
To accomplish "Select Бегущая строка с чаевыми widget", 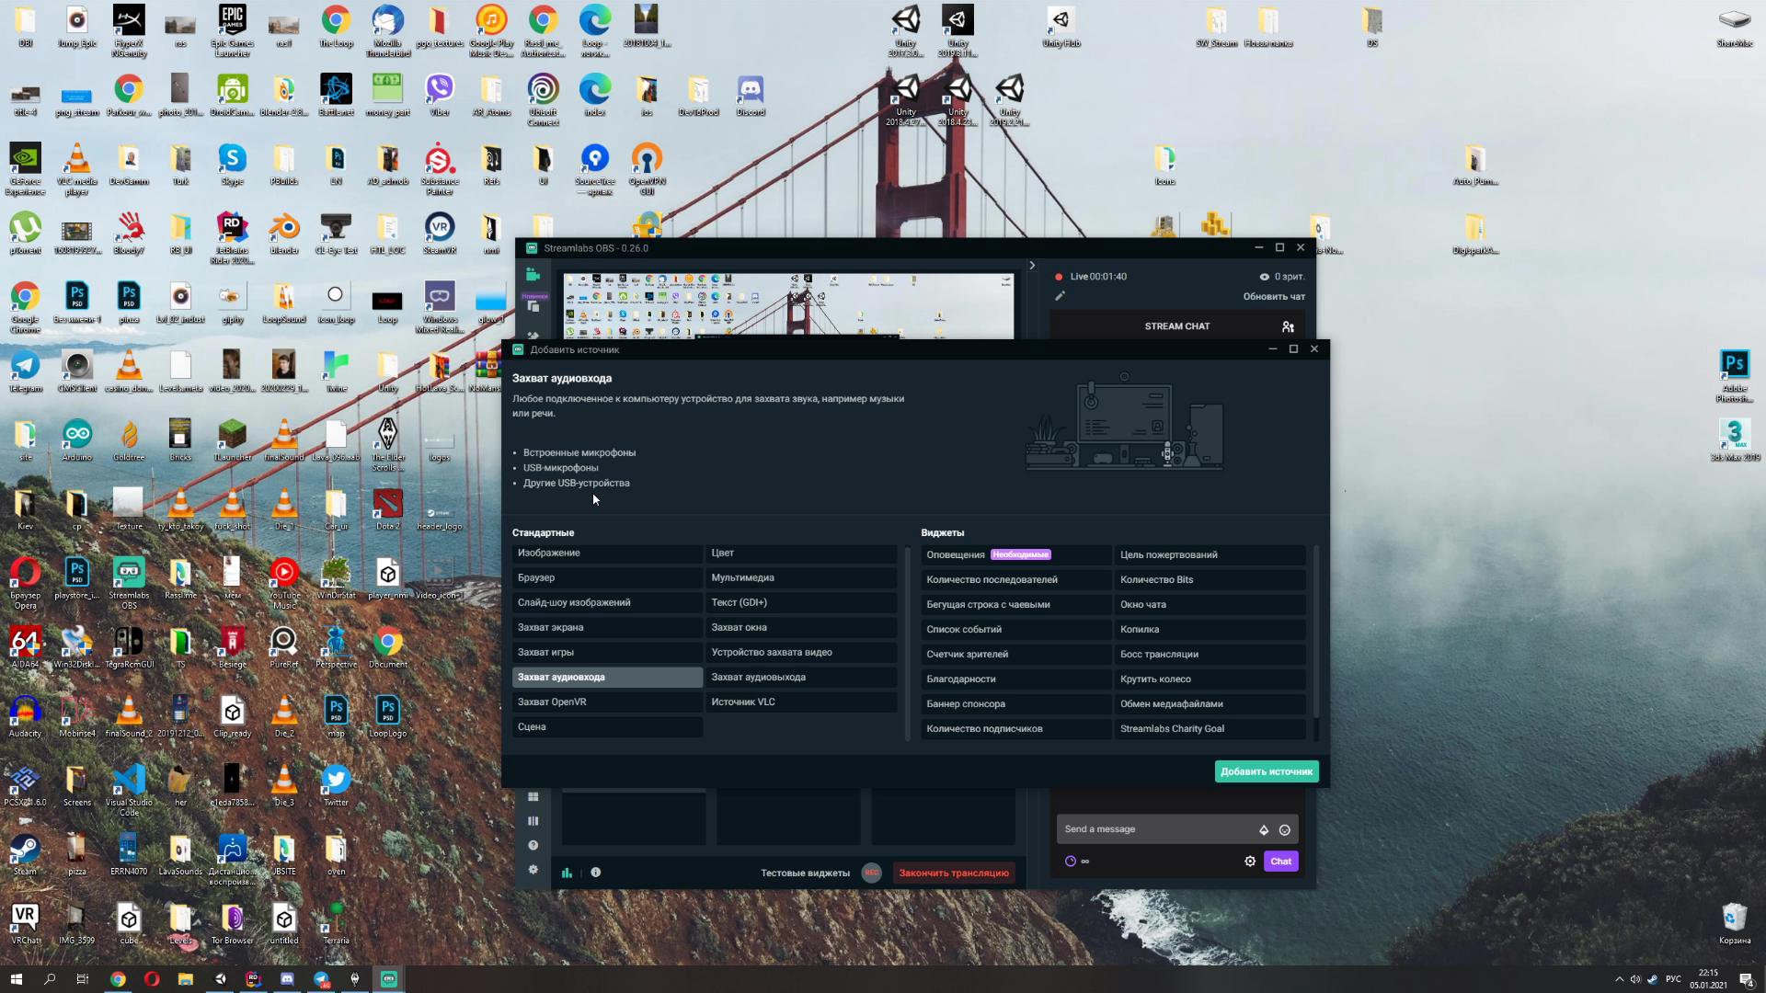I will click(x=1016, y=605).
